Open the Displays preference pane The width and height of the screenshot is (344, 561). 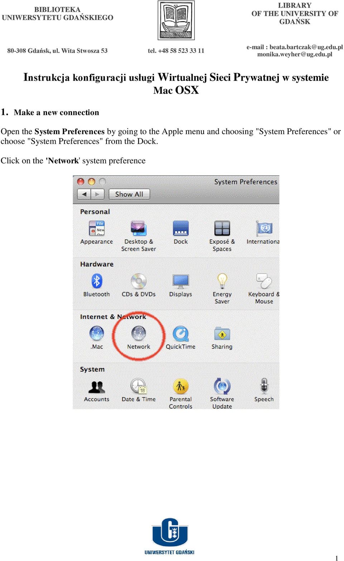click(x=181, y=285)
